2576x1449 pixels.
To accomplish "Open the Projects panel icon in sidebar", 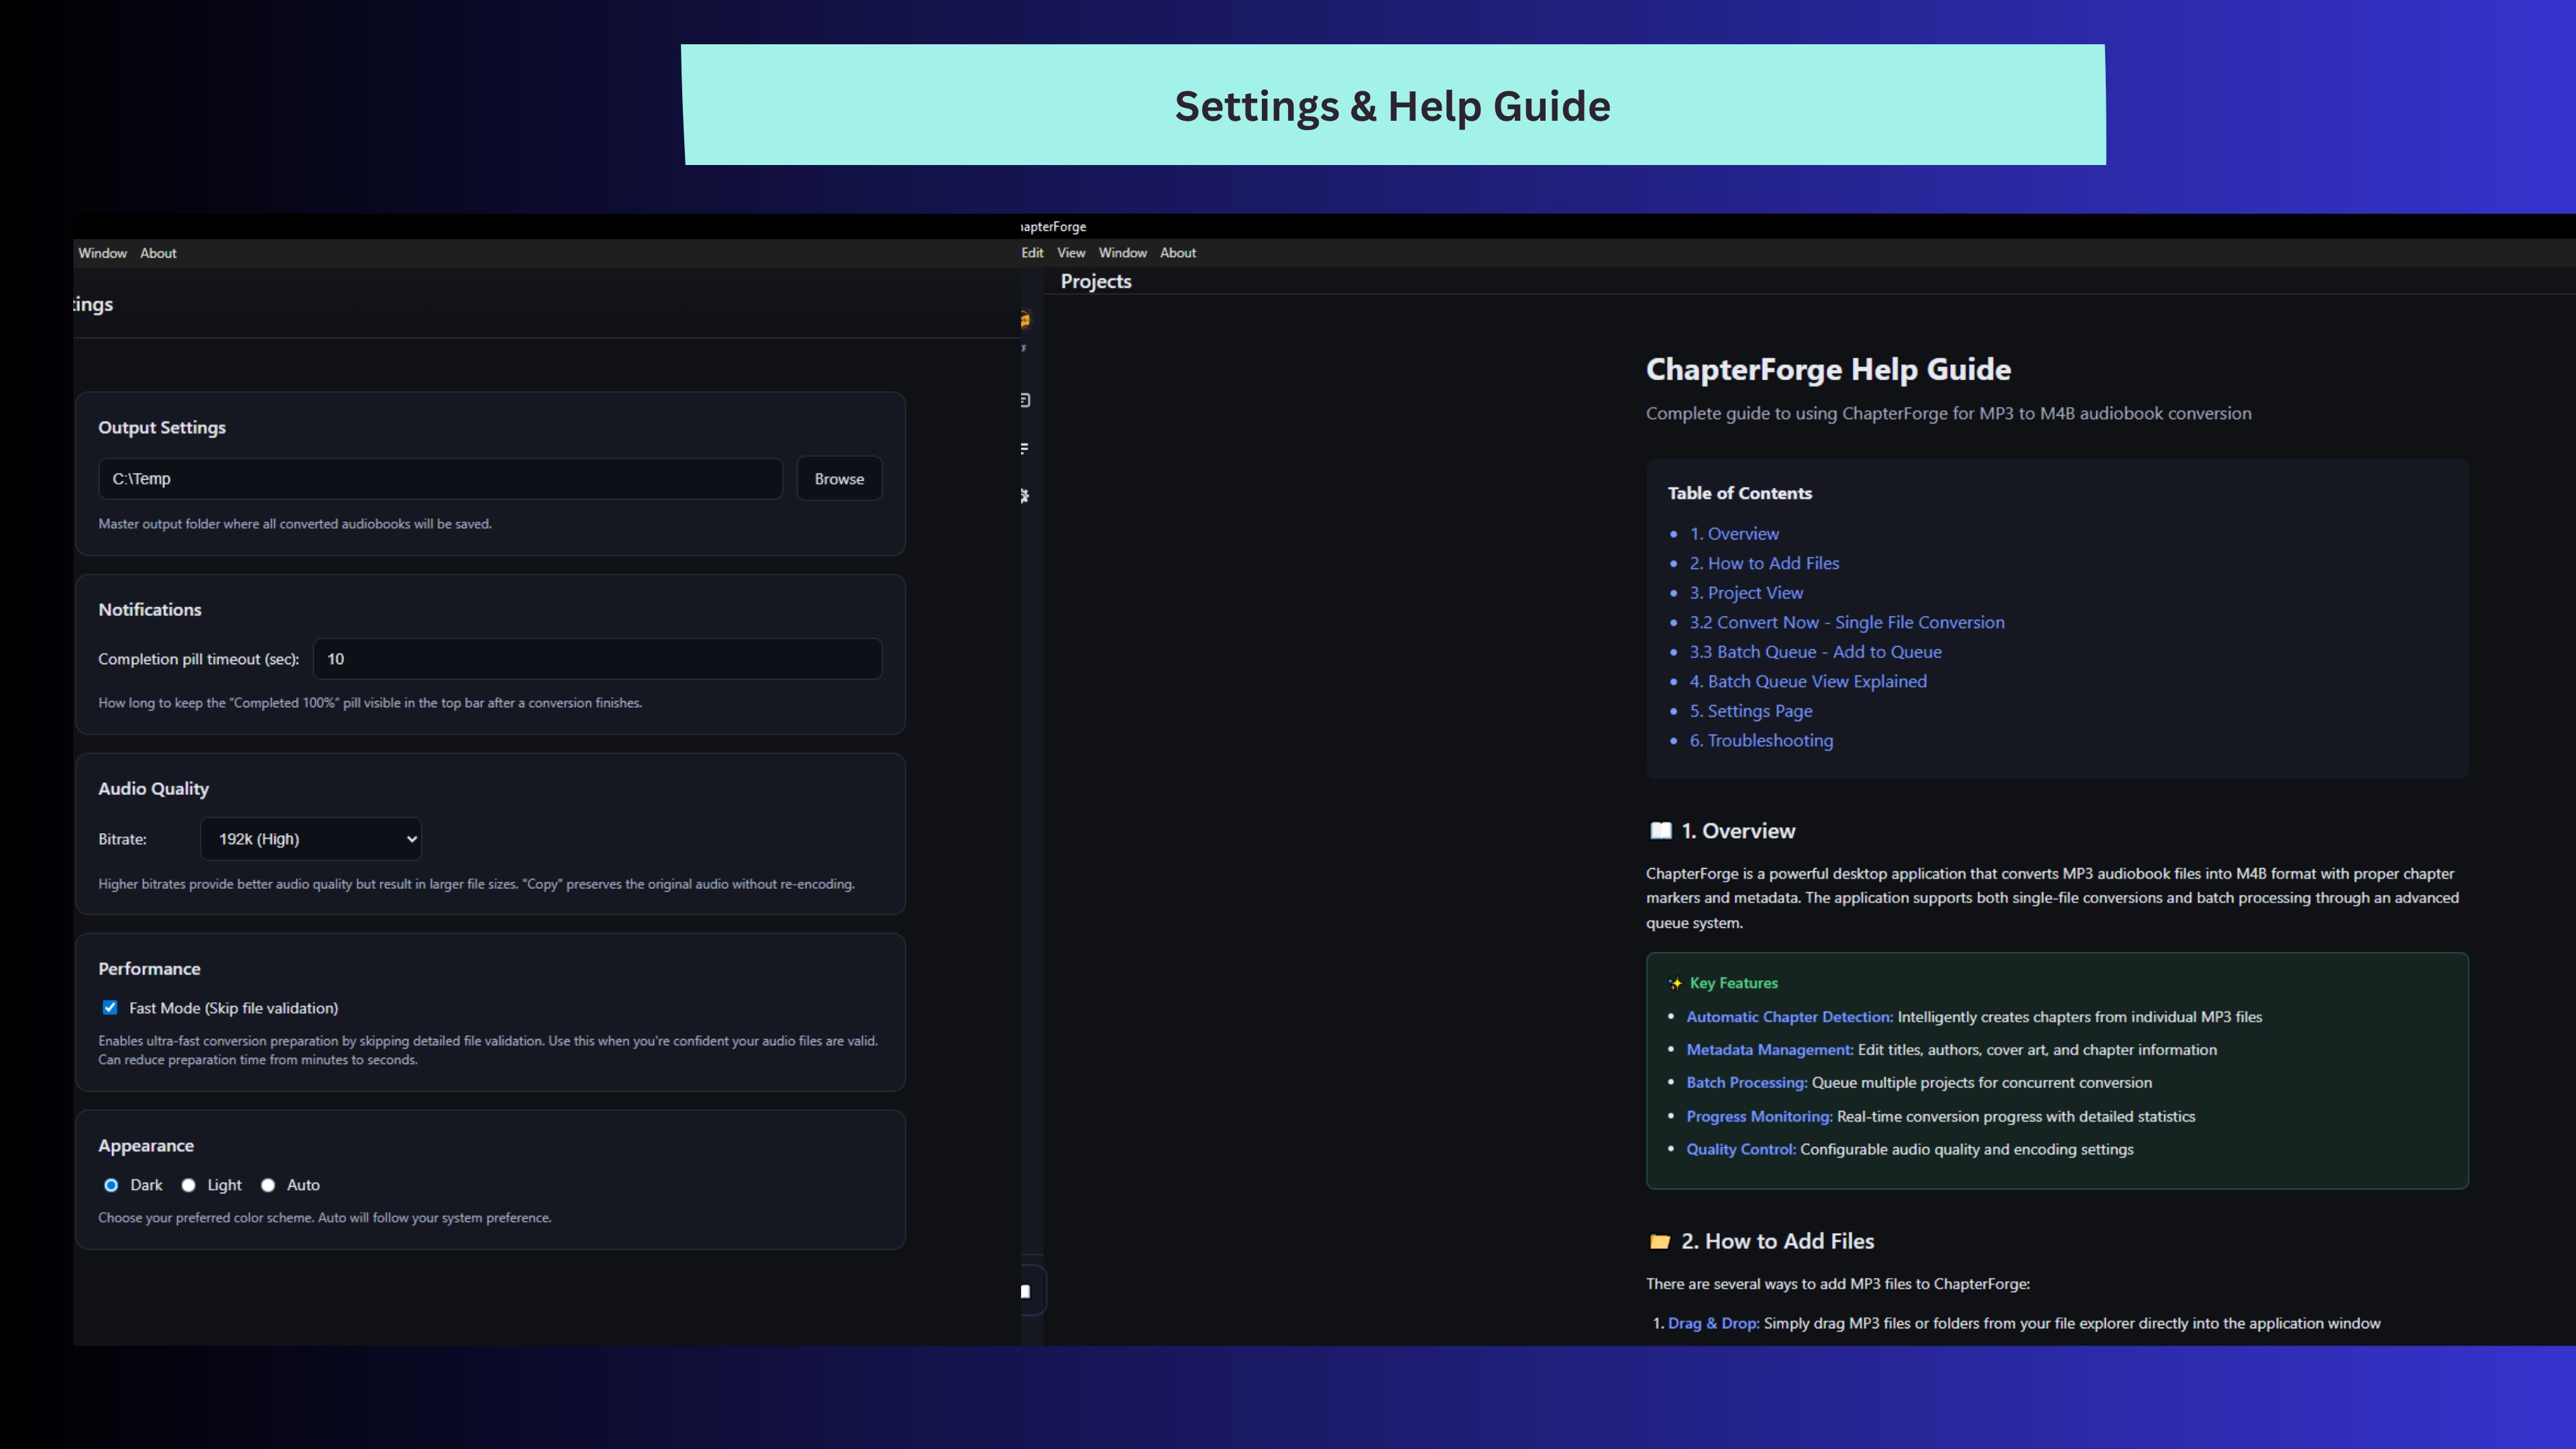I will click(x=1026, y=400).
